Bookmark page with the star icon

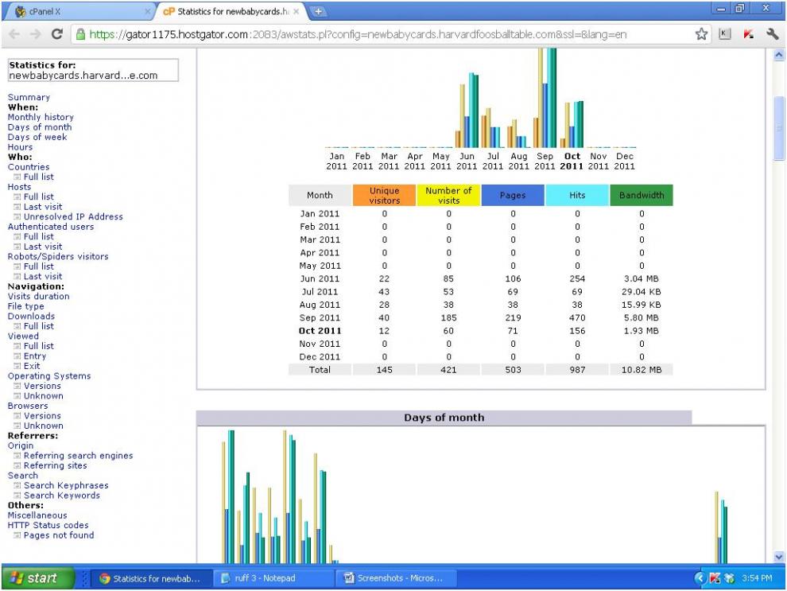coord(702,34)
